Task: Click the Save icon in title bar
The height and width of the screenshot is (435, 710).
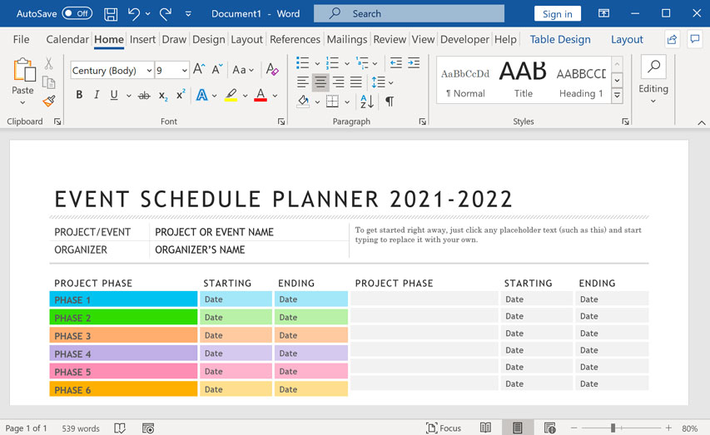Action: (111, 13)
